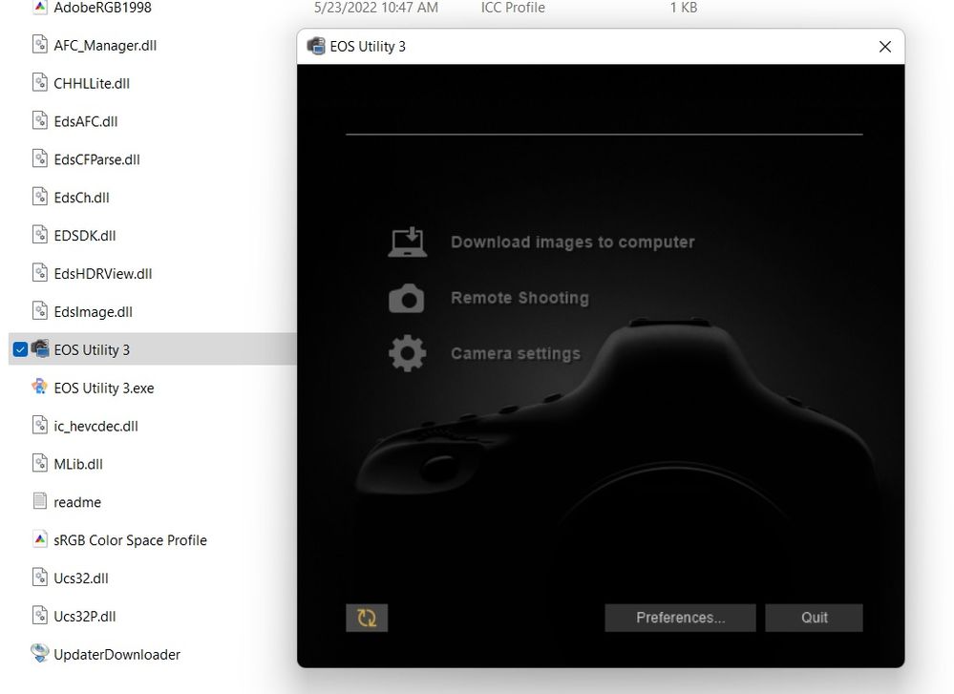
Task: Click the EOS Utility 3.exe application icon
Action: [x=40, y=388]
